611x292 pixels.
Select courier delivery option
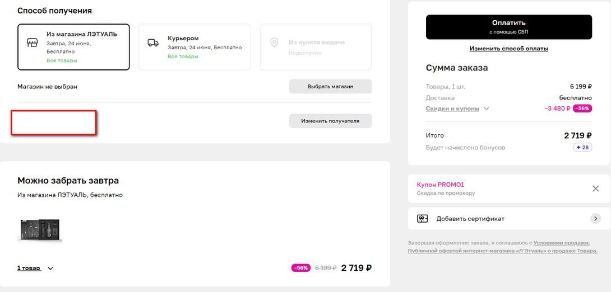pos(195,47)
